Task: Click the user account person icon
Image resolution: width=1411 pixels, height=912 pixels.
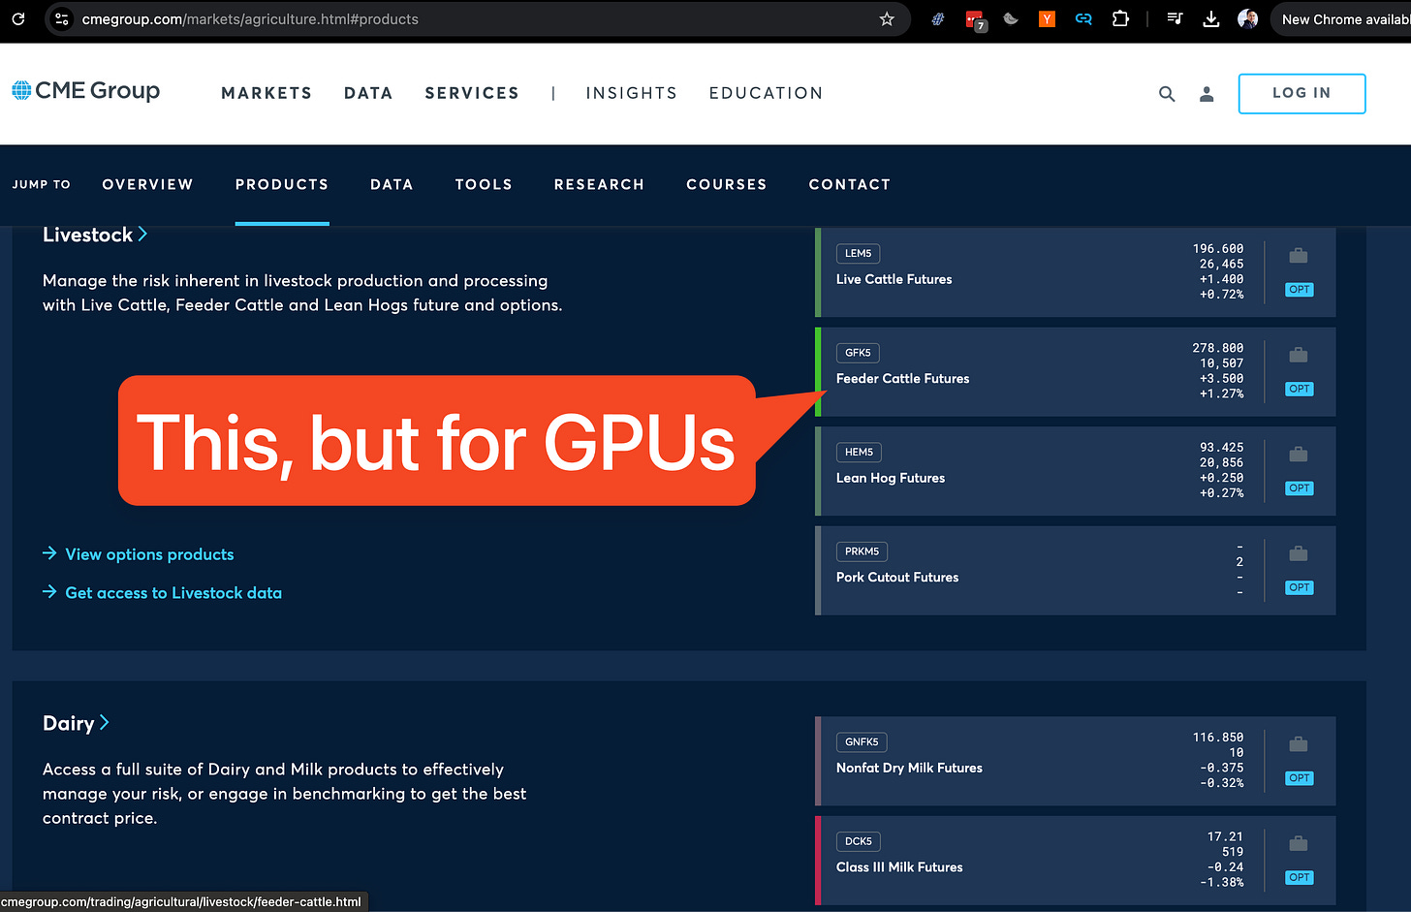Action: [1207, 94]
